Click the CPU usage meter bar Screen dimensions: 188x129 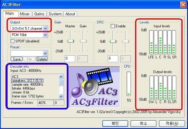click(x=129, y=84)
